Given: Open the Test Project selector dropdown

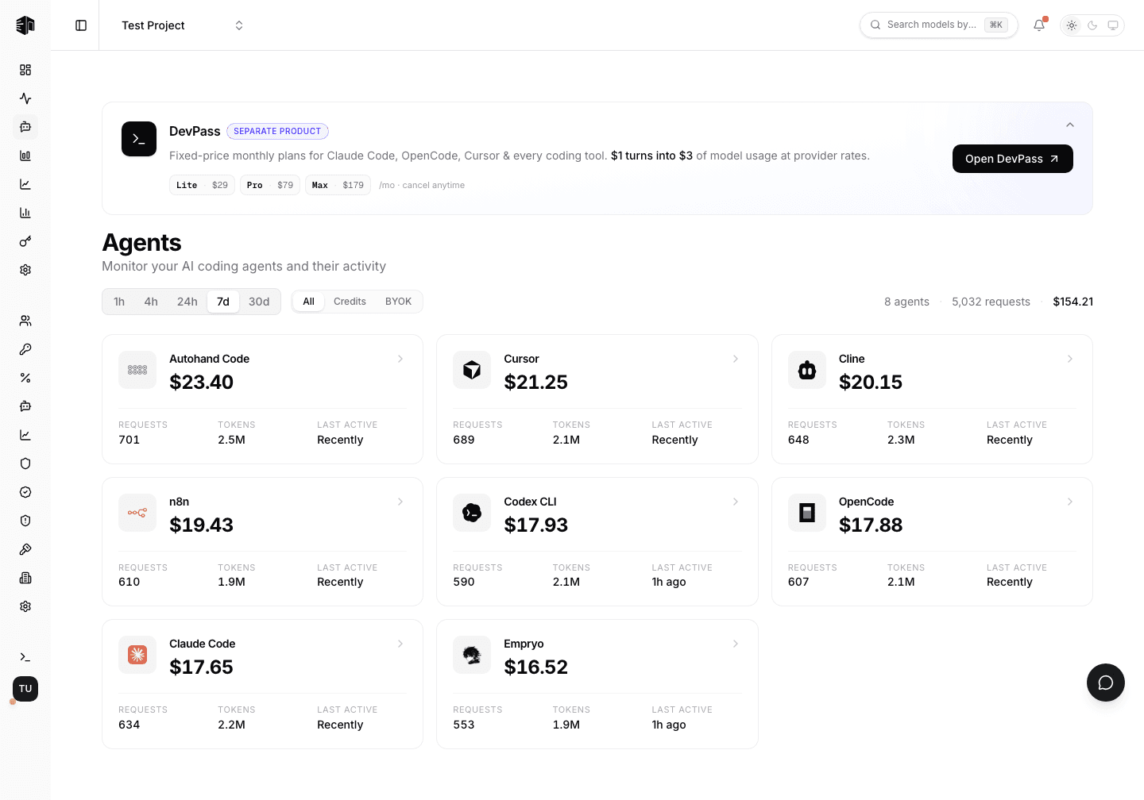Looking at the screenshot, I should coord(182,25).
